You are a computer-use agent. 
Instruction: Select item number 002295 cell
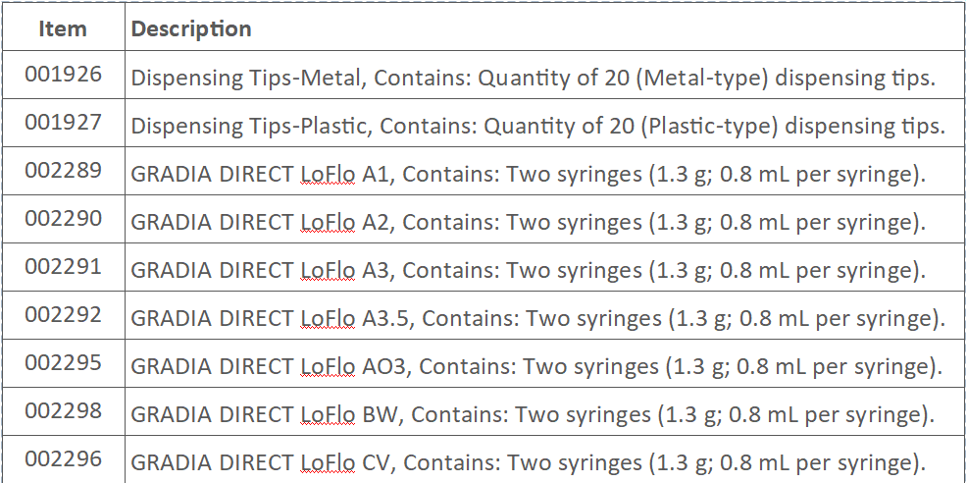[x=63, y=362]
